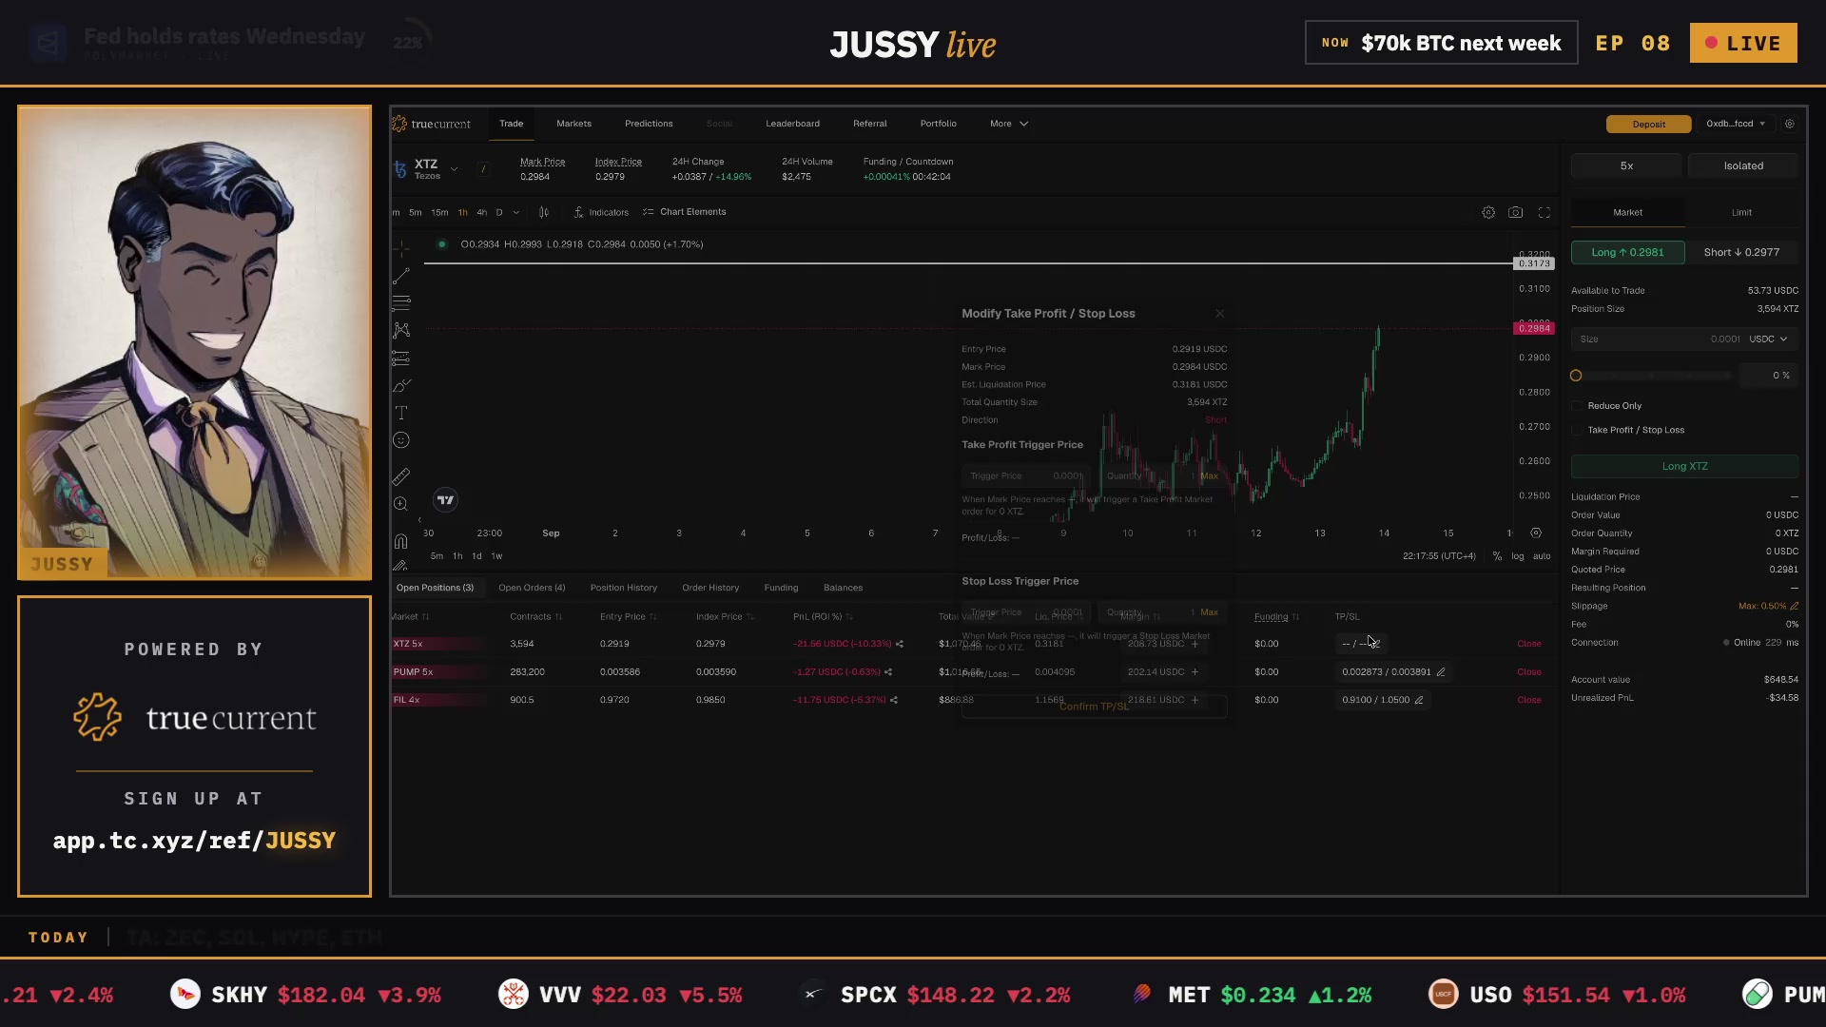Viewport: 1826px width, 1027px height.
Task: Select the zoom-in tool on chart sidebar
Action: pyautogui.click(x=401, y=504)
